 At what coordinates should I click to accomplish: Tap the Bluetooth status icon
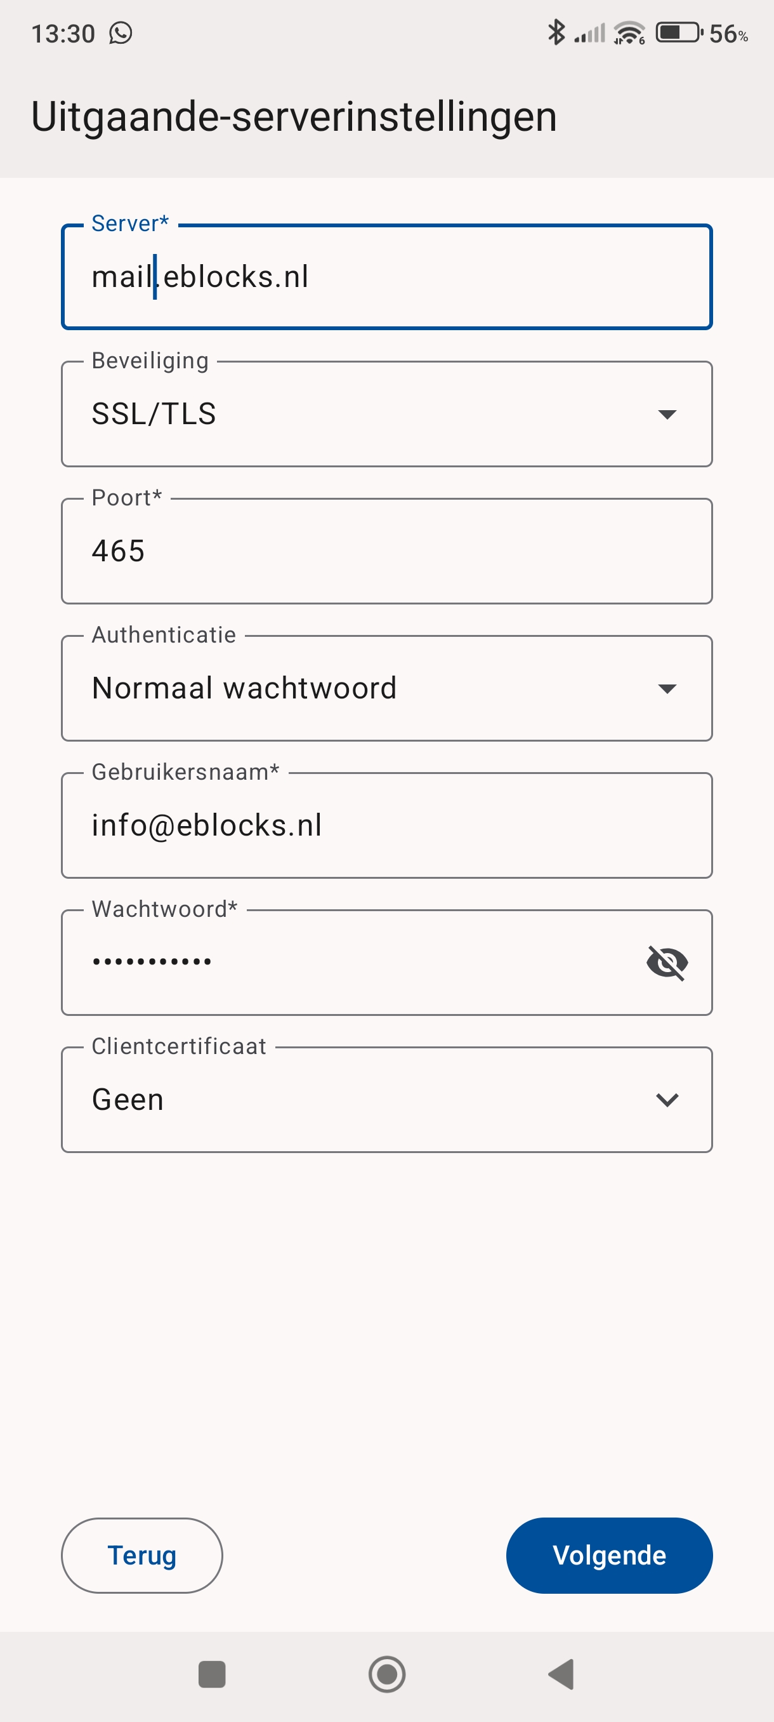point(556,32)
